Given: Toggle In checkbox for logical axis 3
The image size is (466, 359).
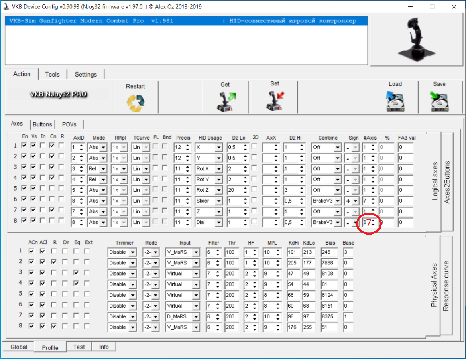Looking at the screenshot, I should pos(43,167).
